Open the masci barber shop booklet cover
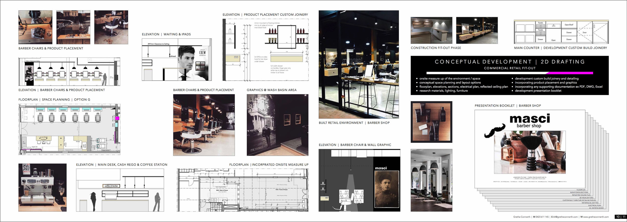 (x=530, y=149)
